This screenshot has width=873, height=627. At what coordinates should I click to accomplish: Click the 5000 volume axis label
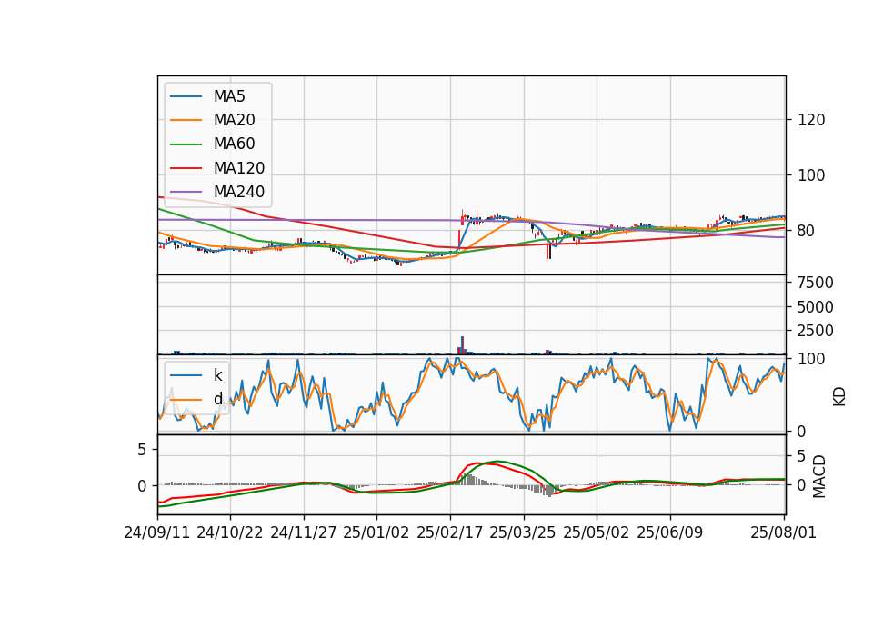816,307
